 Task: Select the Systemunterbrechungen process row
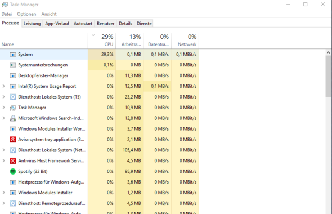(x=99, y=65)
